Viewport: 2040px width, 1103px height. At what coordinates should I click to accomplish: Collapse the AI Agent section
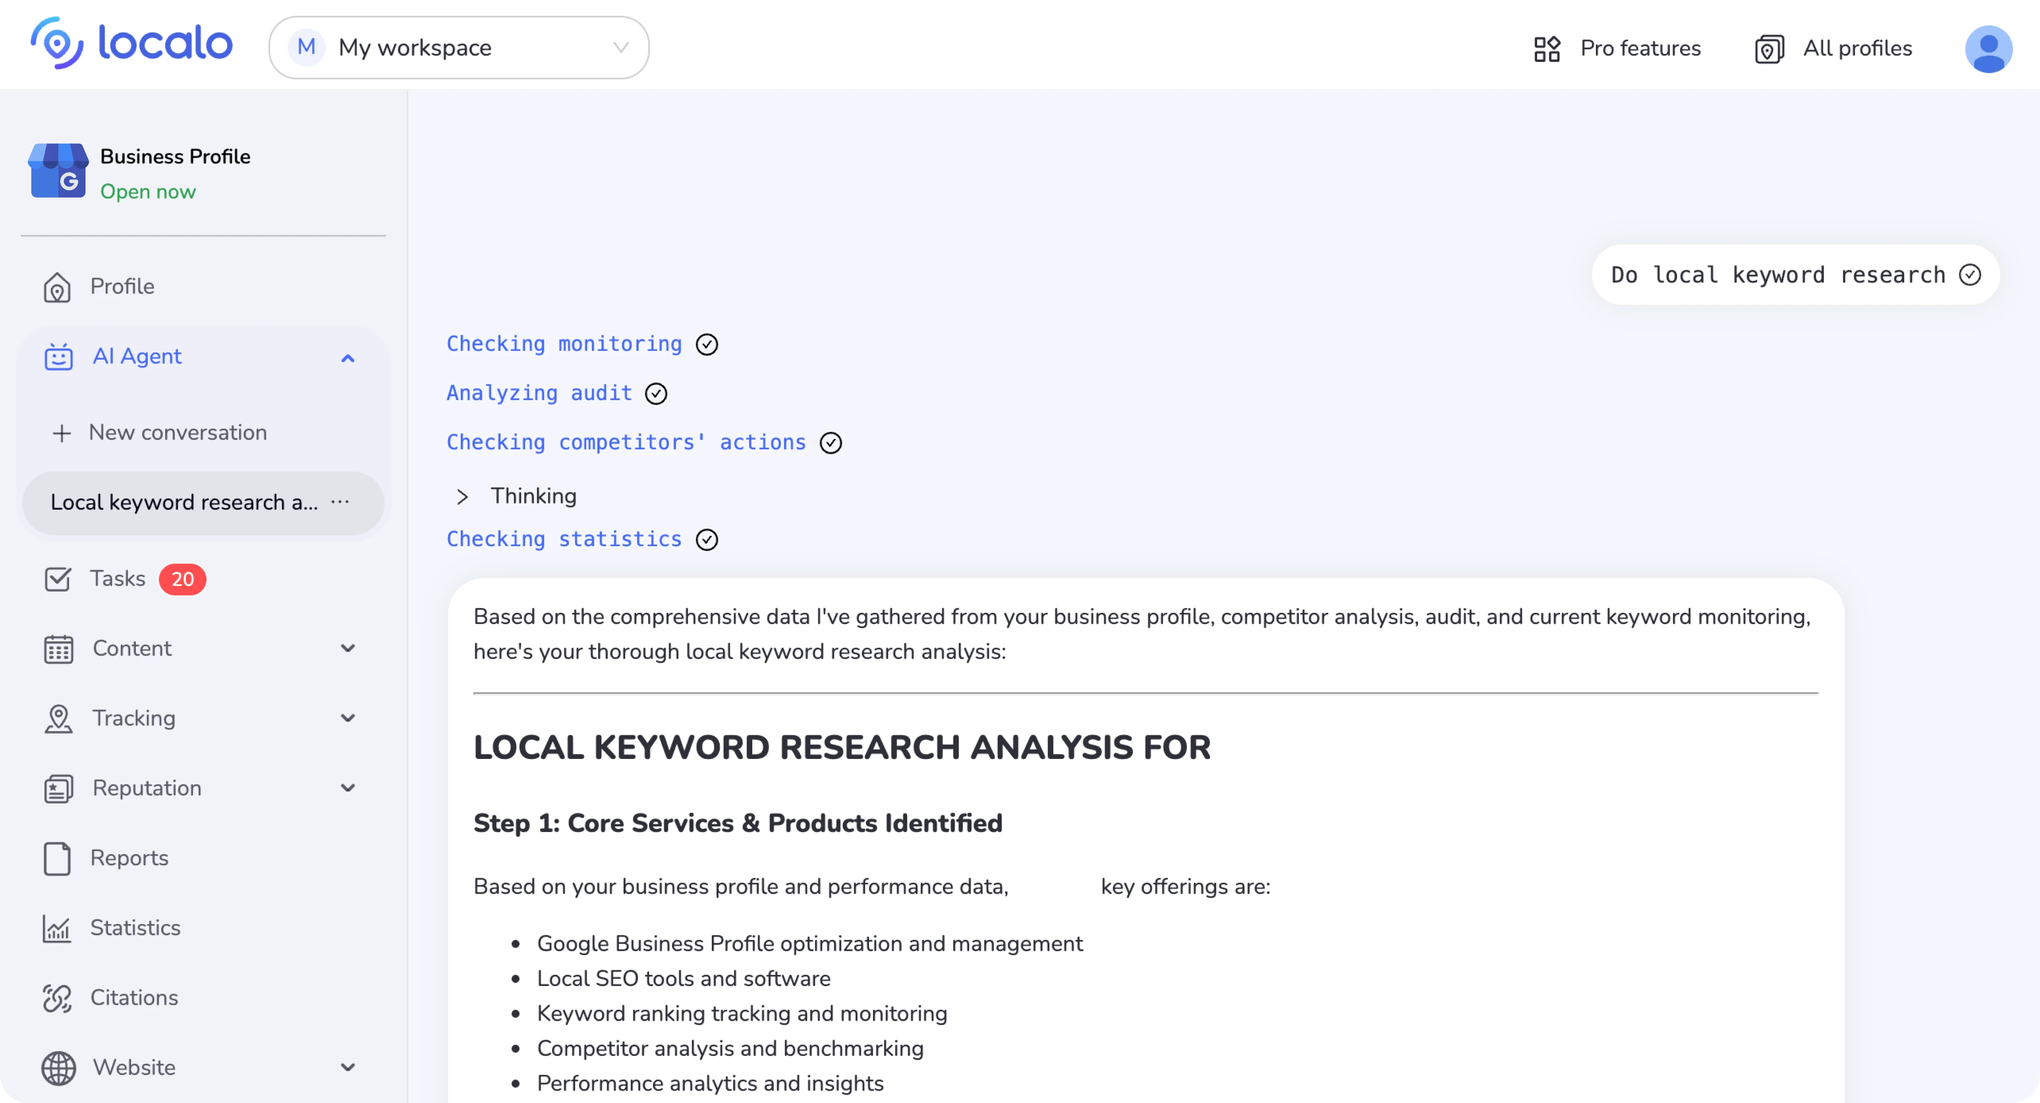coord(347,357)
